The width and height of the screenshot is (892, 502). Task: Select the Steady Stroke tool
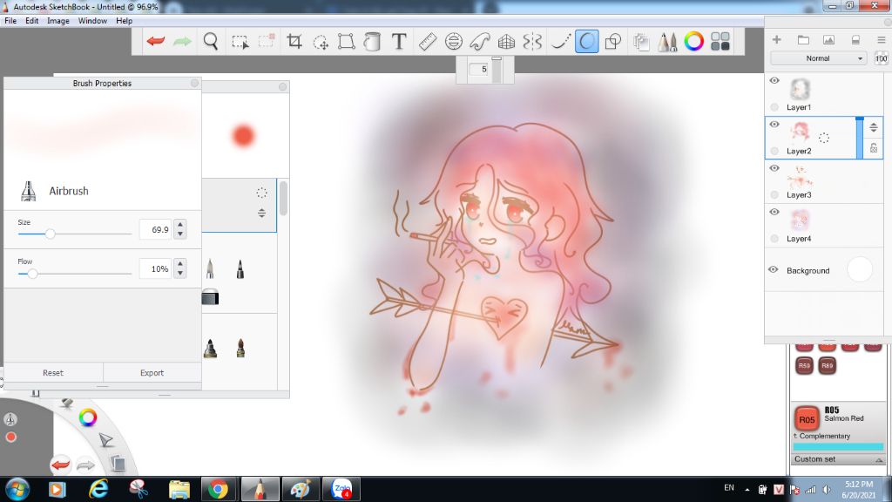pos(560,41)
